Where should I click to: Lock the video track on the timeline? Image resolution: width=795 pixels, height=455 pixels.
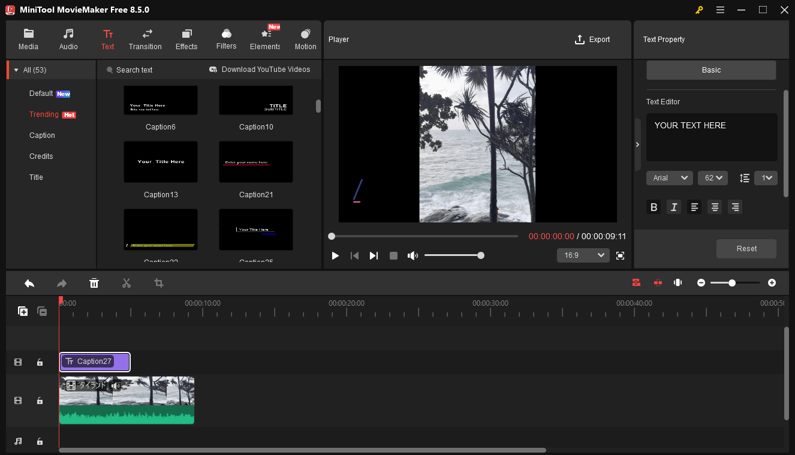coord(40,400)
